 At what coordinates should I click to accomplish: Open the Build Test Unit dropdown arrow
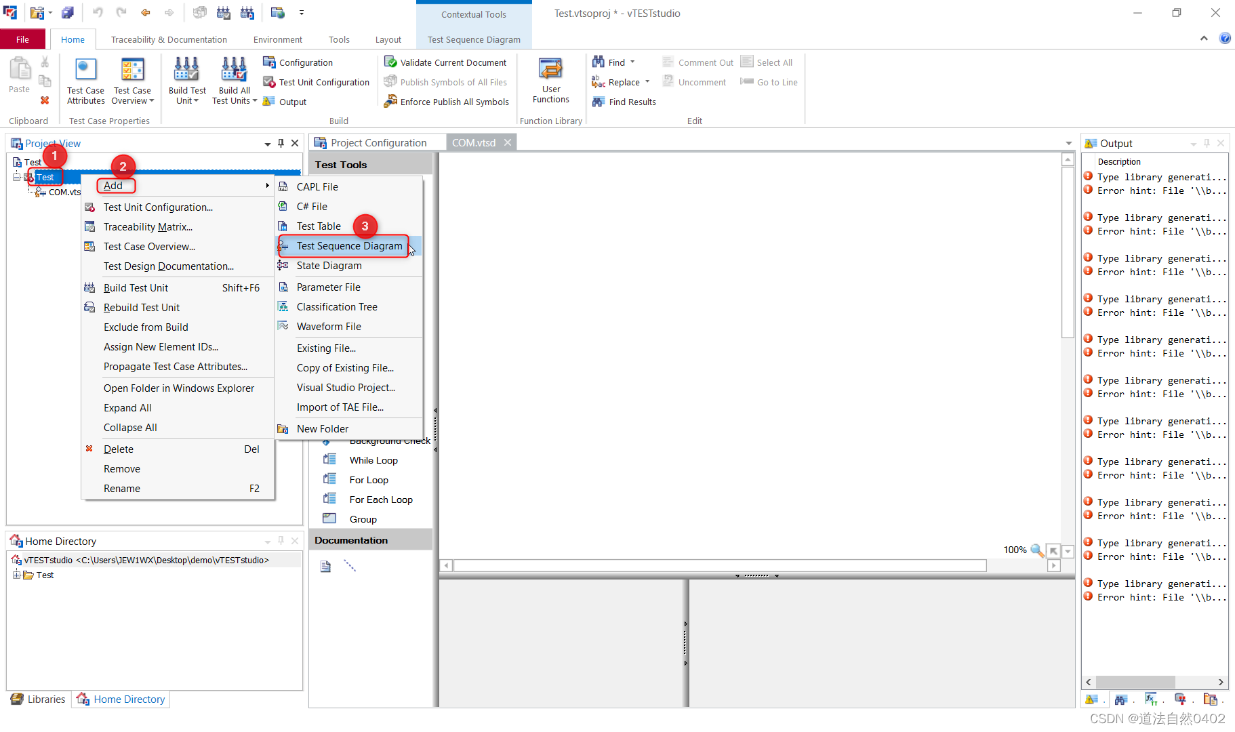(x=195, y=101)
